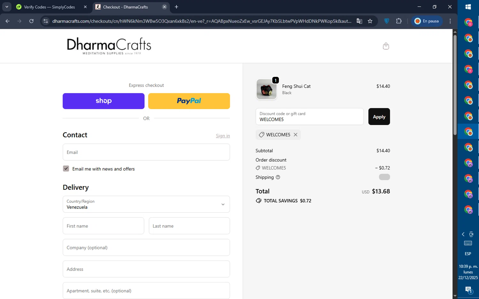Click the Apartment, suite, etc. field
Viewport: 479px width, 299px height.
146,291
